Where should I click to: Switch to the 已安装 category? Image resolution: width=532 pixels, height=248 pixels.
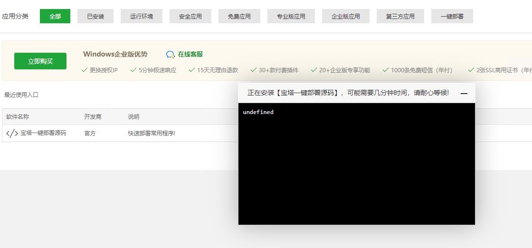tap(95, 16)
